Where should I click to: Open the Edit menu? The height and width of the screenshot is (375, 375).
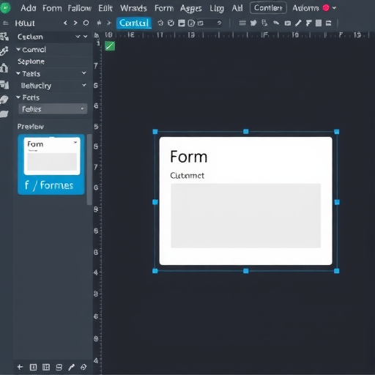pyautogui.click(x=105, y=8)
